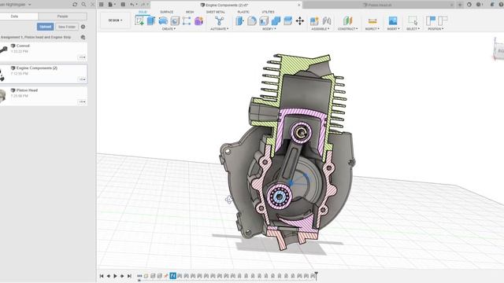Expand the Position menu
This screenshot has height=283, width=504.
coord(435,29)
